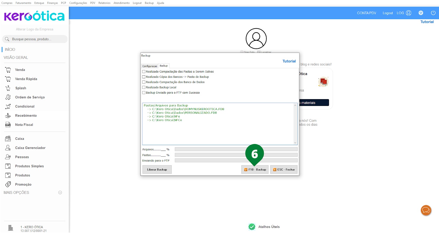The image size is (439, 233).
Task: Click the Arquivos progress bar
Action: [x=236, y=149]
